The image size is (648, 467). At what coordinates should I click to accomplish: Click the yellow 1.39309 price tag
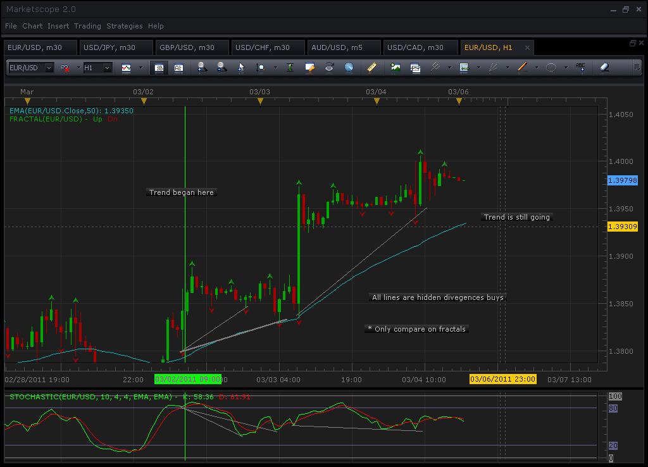pos(623,227)
